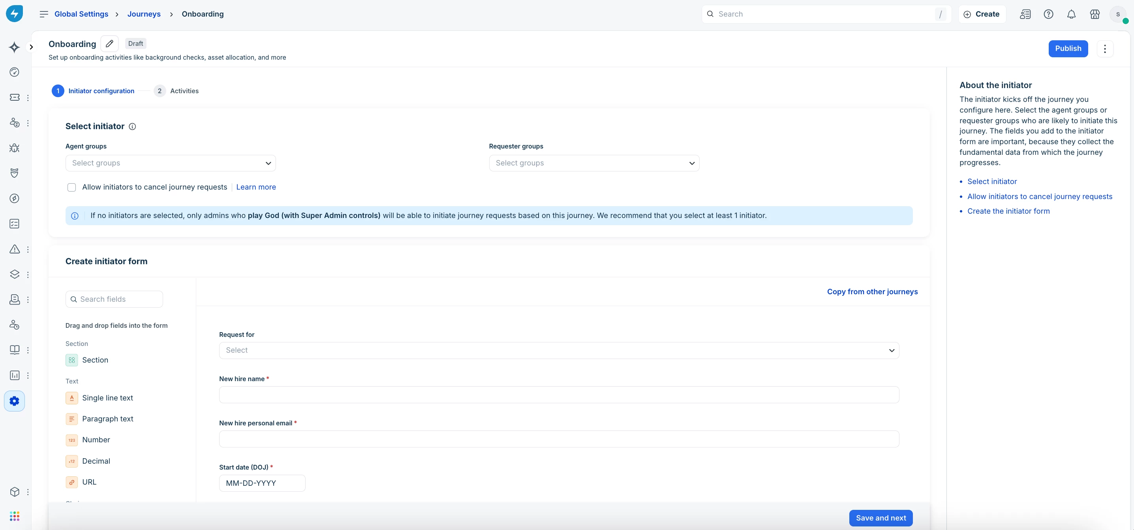Screen dimensions: 1134x530
Task: Click the help question mark icon
Action: tap(1048, 14)
